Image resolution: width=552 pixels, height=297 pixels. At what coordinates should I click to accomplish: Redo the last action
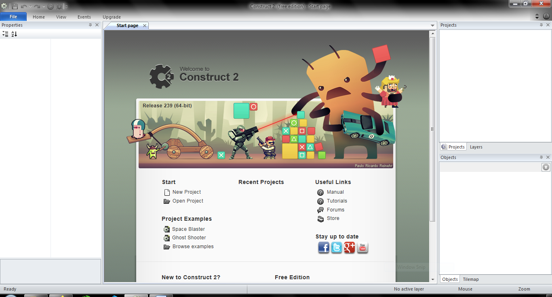pos(37,6)
